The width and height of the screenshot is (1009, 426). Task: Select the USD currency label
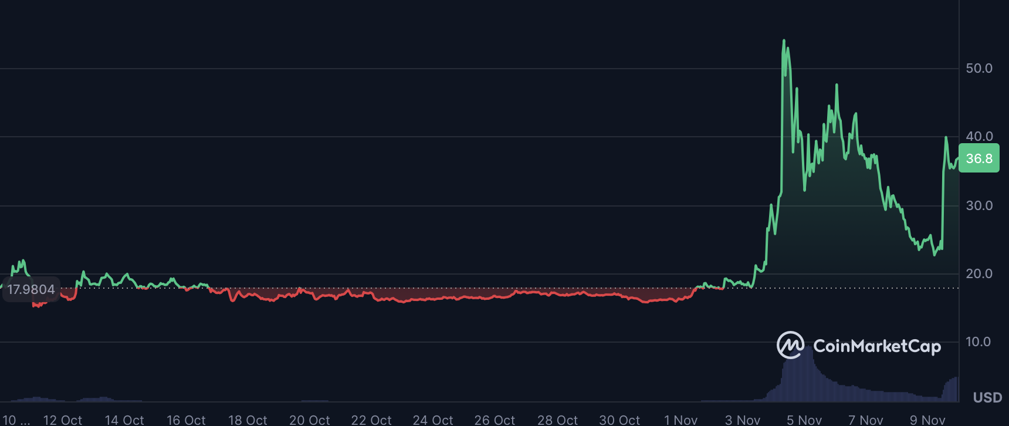click(x=987, y=398)
